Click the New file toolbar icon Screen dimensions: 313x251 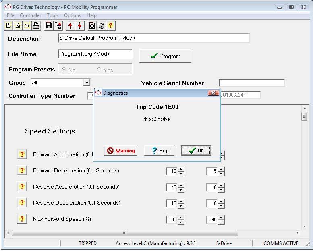click(x=8, y=25)
